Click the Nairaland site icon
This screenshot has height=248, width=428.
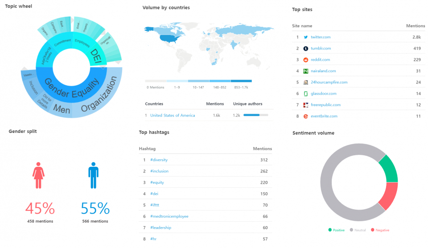pos(306,71)
